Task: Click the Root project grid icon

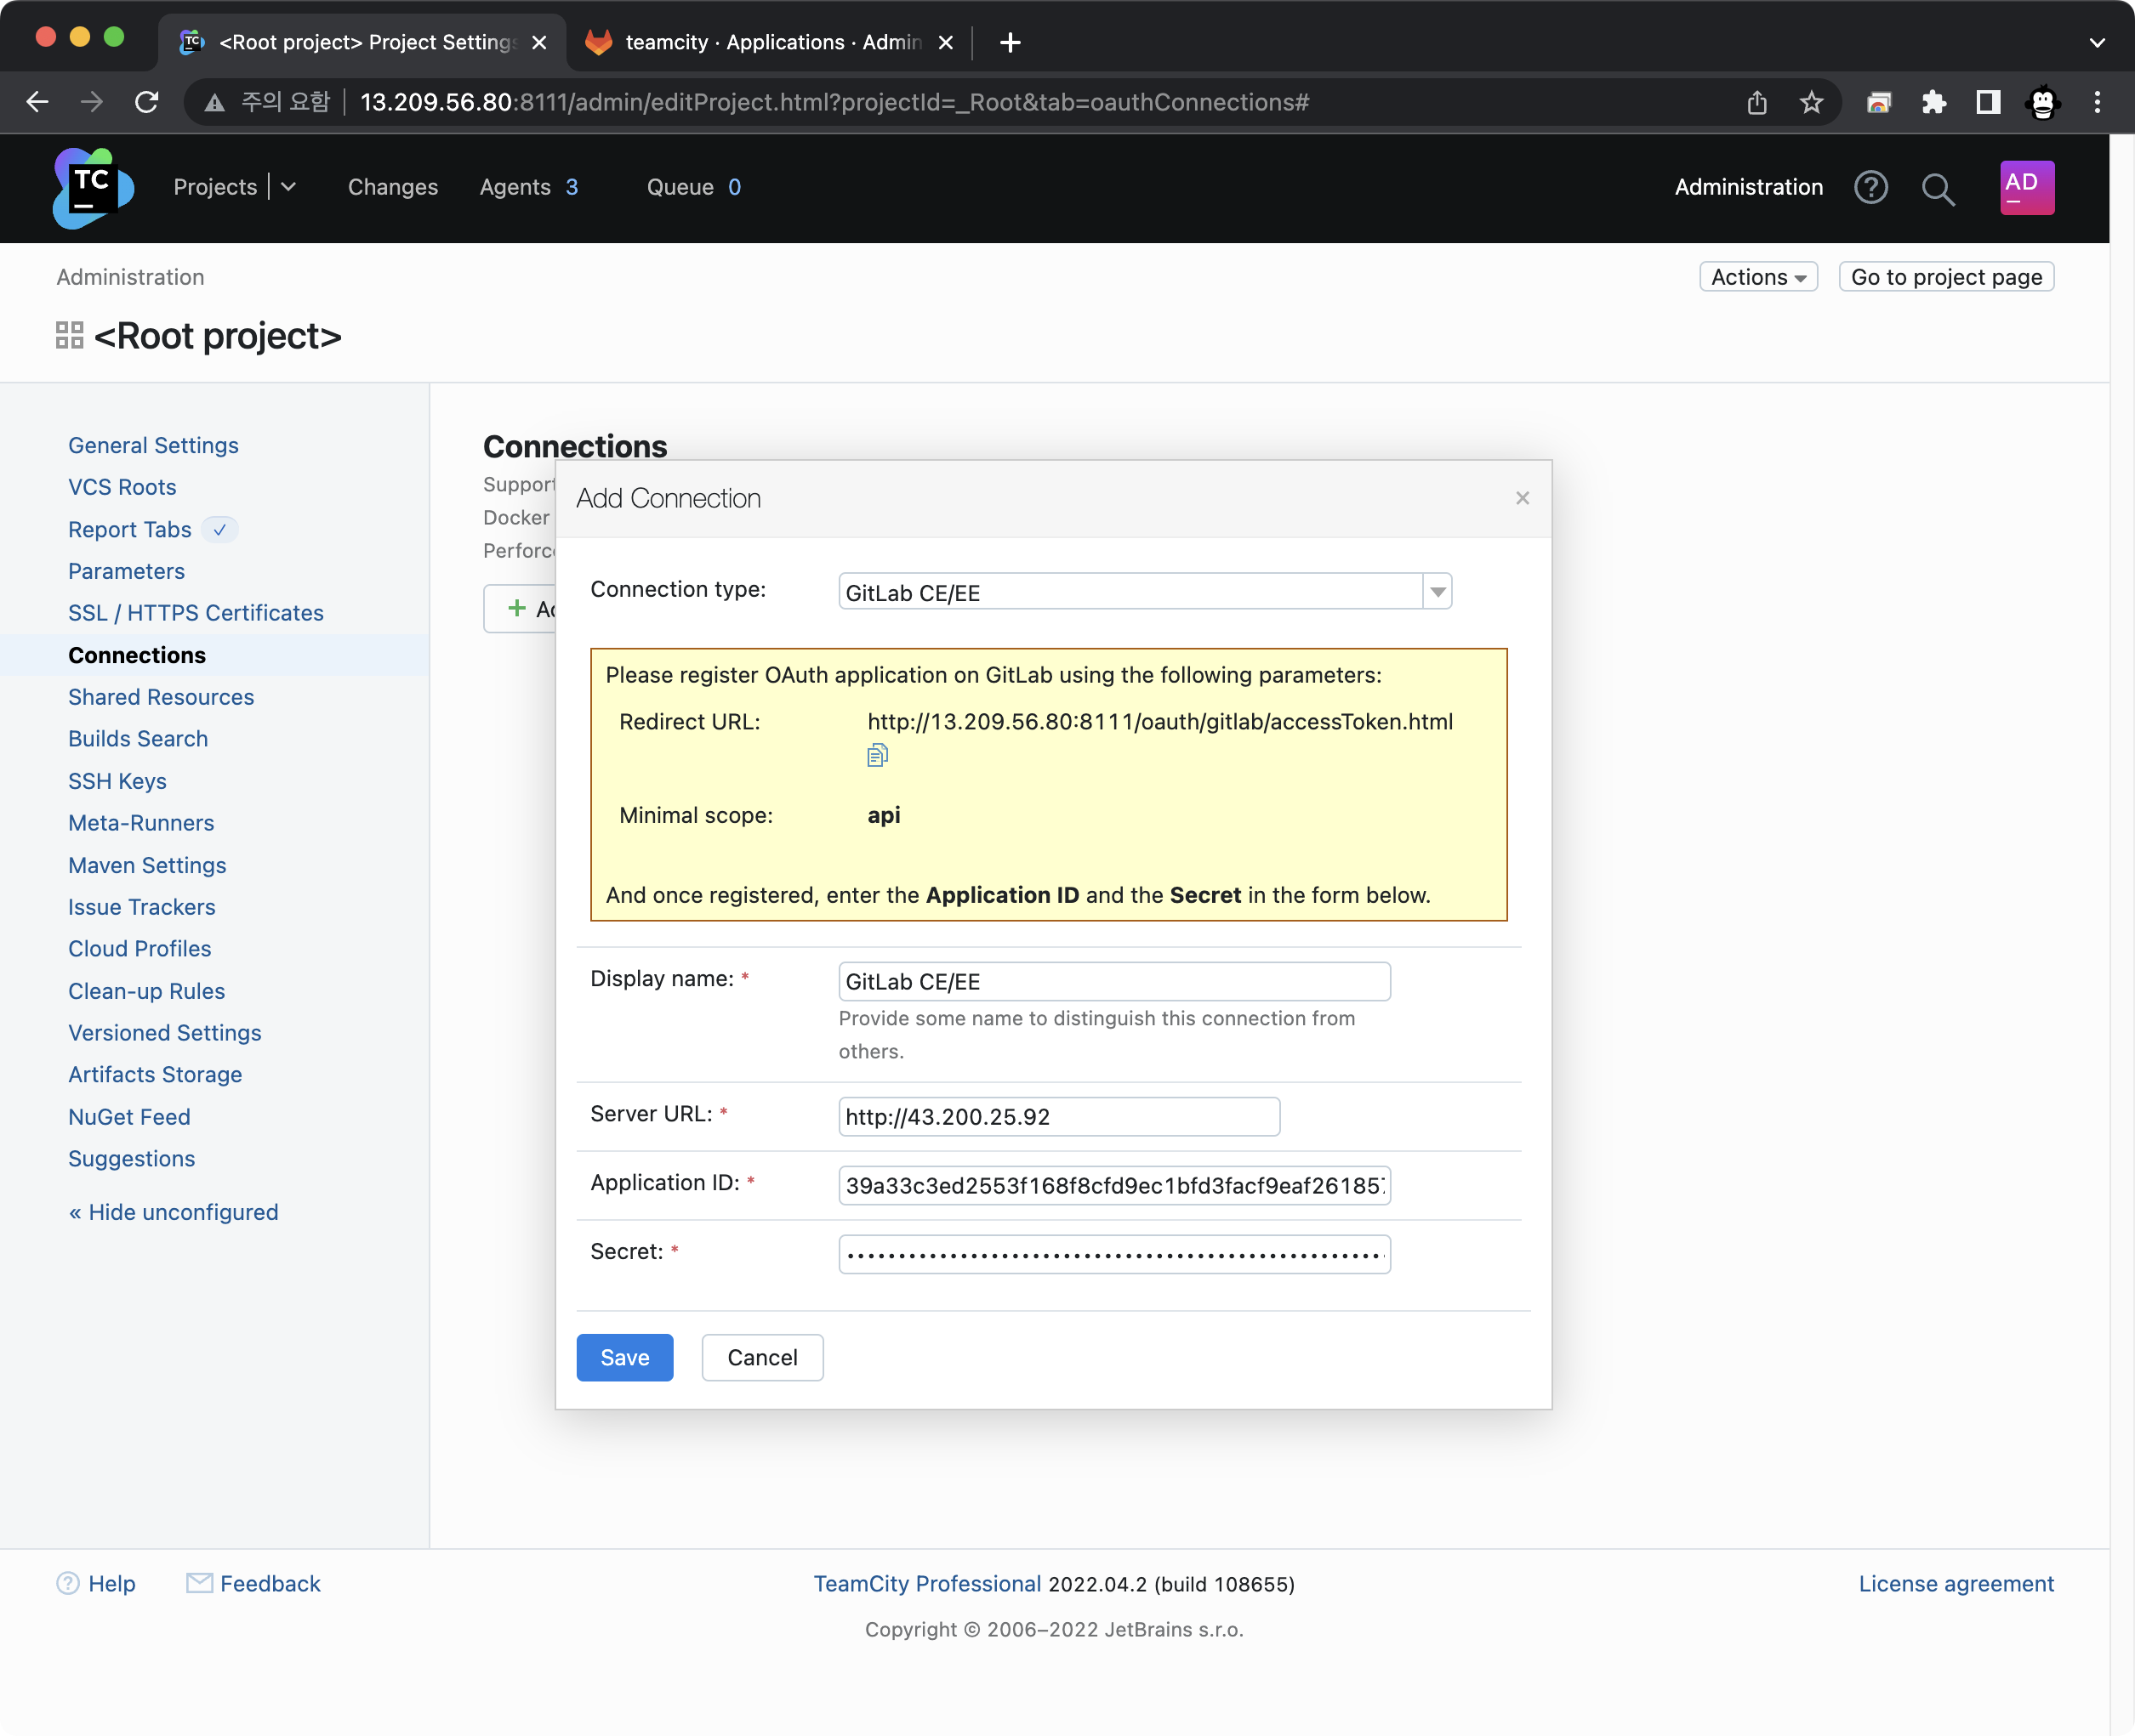Action: [69, 335]
